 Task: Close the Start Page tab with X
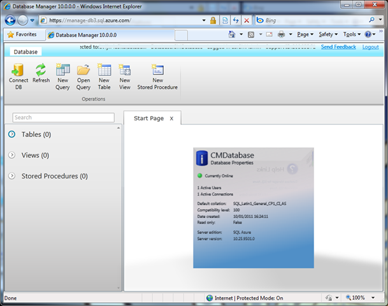click(x=171, y=119)
